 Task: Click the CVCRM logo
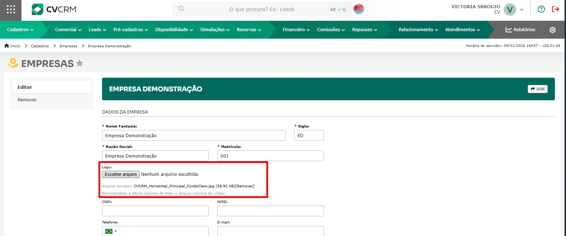[54, 9]
